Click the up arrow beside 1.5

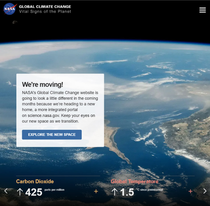point(114,192)
